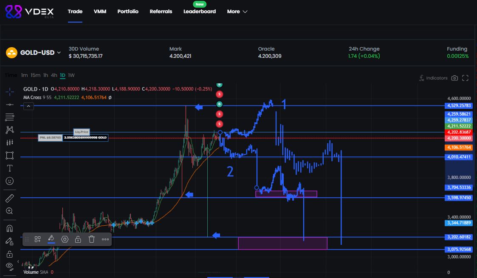Toggle the magnet snap mode

(x=9, y=228)
